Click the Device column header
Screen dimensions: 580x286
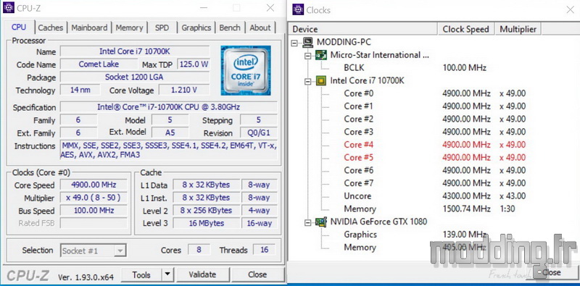point(363,29)
